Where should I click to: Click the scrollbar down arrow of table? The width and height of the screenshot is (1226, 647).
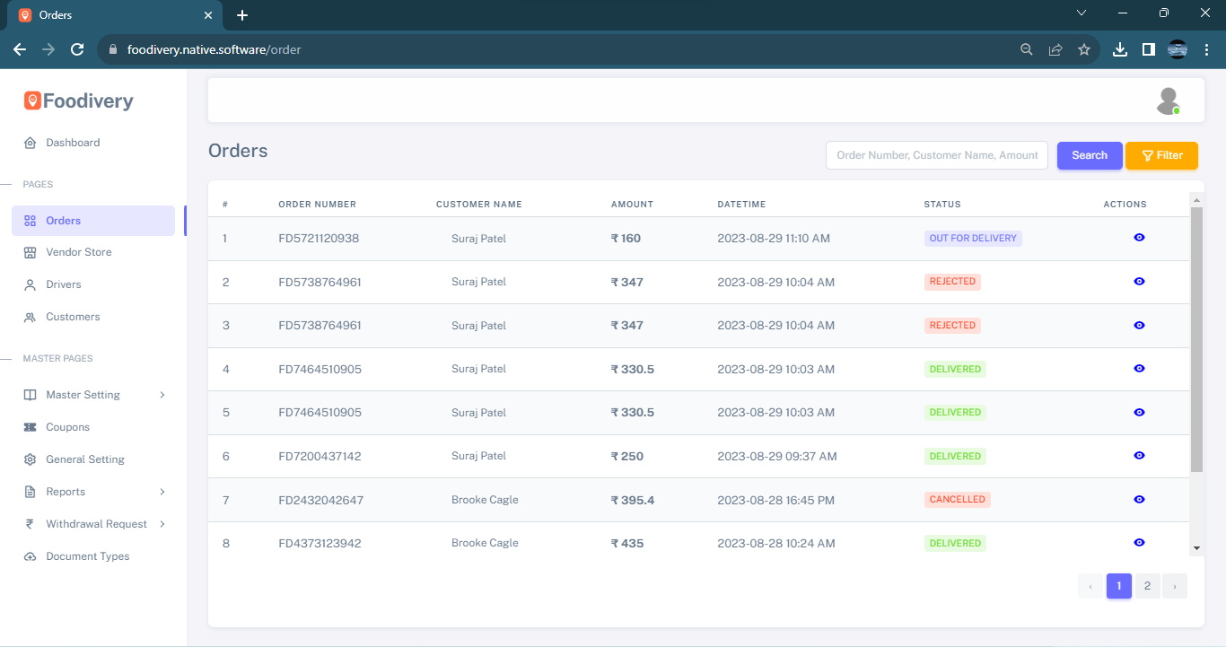click(x=1196, y=548)
